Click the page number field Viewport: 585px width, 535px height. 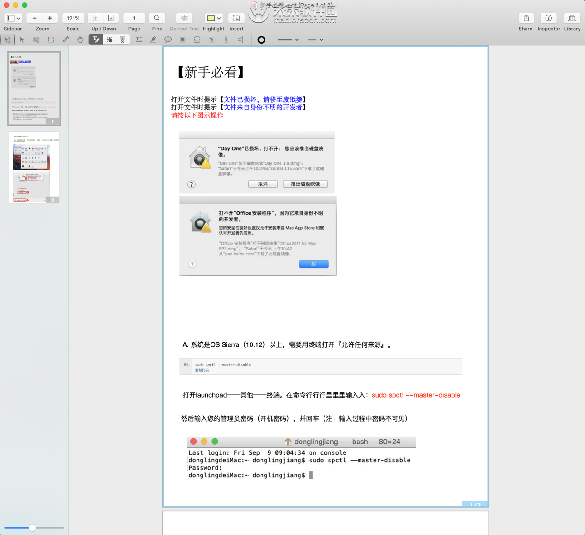pos(134,18)
